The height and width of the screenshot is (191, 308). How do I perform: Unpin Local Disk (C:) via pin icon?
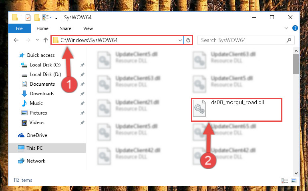tap(82, 65)
